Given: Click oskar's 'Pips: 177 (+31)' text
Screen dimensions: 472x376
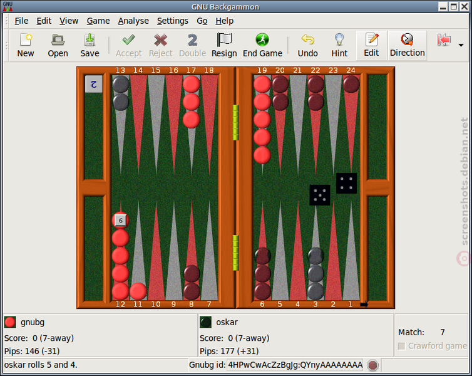Looking at the screenshot, I should (229, 351).
